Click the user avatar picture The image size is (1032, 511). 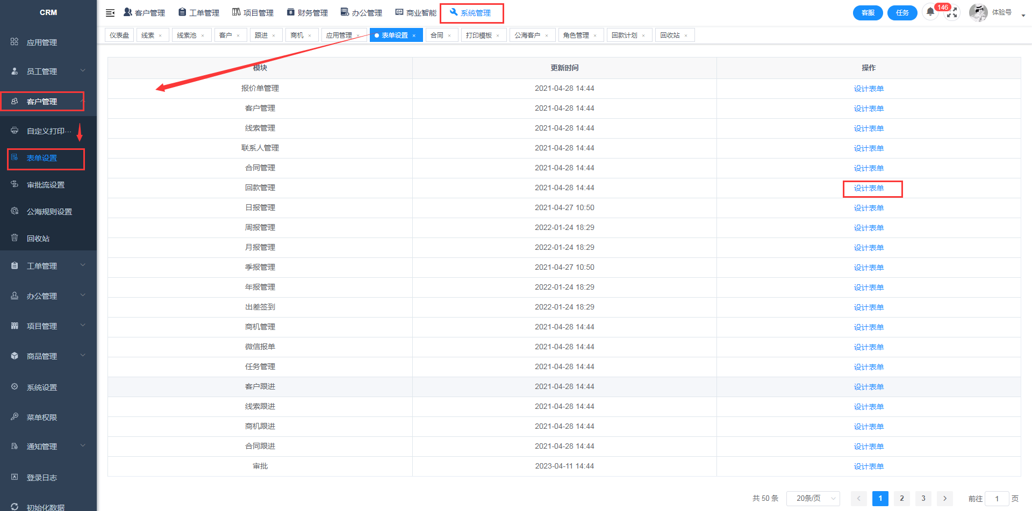coord(978,12)
